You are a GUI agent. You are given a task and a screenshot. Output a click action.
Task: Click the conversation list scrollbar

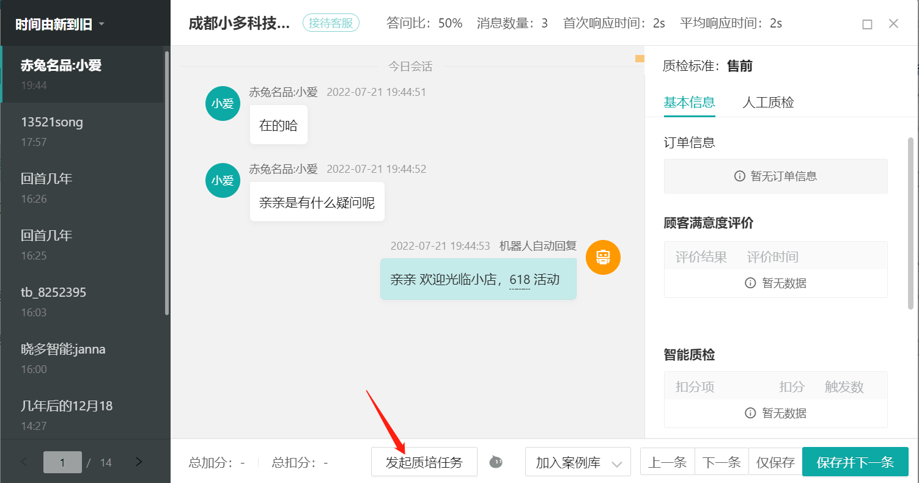(x=167, y=183)
